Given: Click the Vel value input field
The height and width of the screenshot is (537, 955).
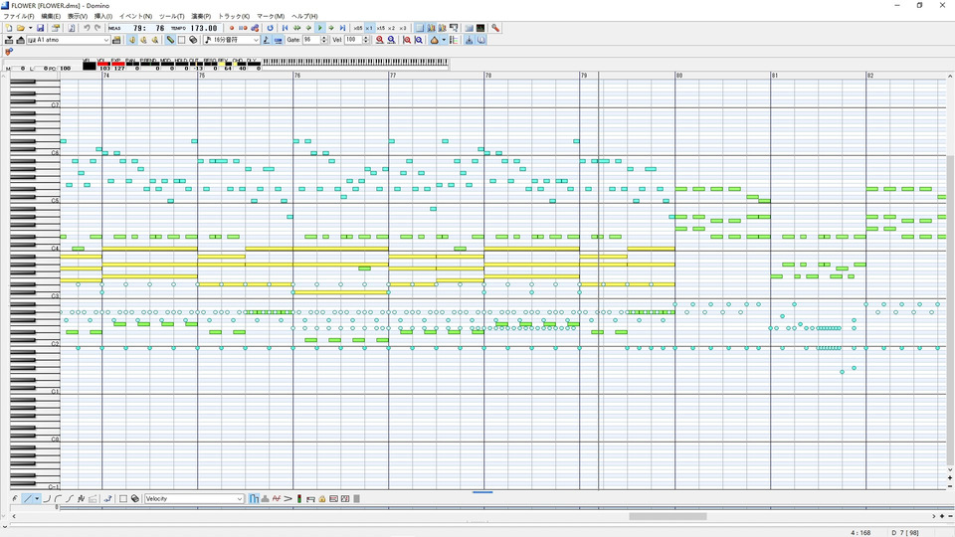Looking at the screenshot, I should pyautogui.click(x=353, y=40).
